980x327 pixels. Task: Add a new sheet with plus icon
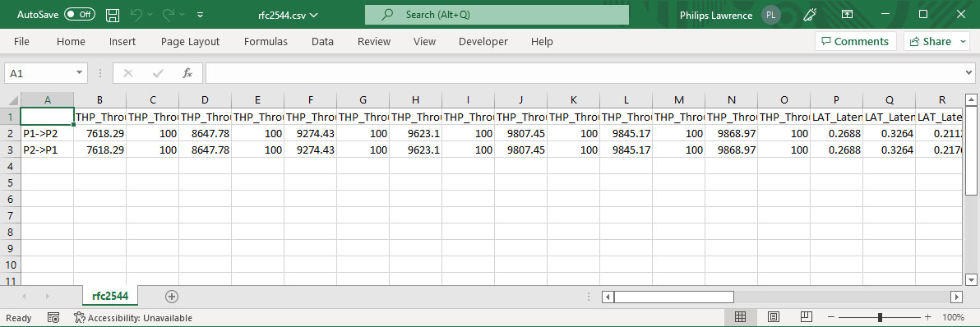click(x=172, y=297)
